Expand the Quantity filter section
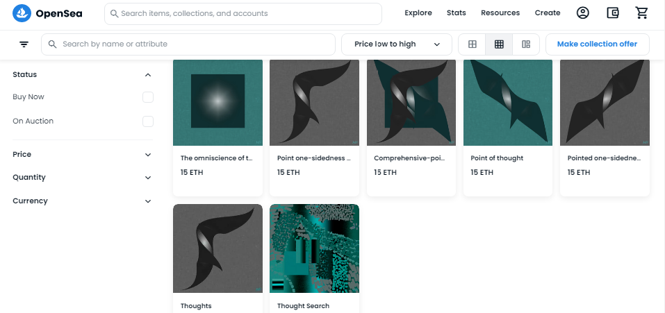 tap(147, 178)
